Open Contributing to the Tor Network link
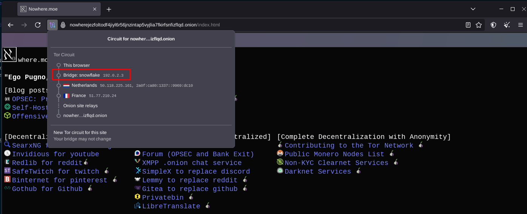This screenshot has height=214, width=527. click(x=349, y=146)
